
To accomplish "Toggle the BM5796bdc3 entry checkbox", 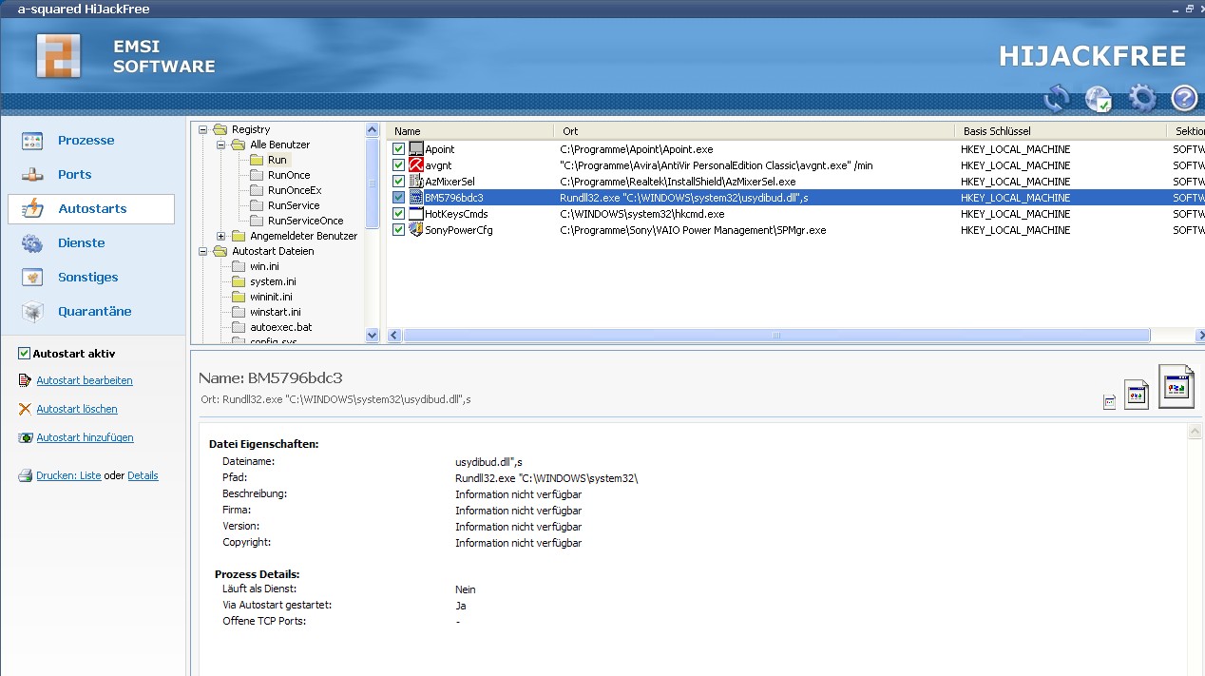I will (x=399, y=198).
